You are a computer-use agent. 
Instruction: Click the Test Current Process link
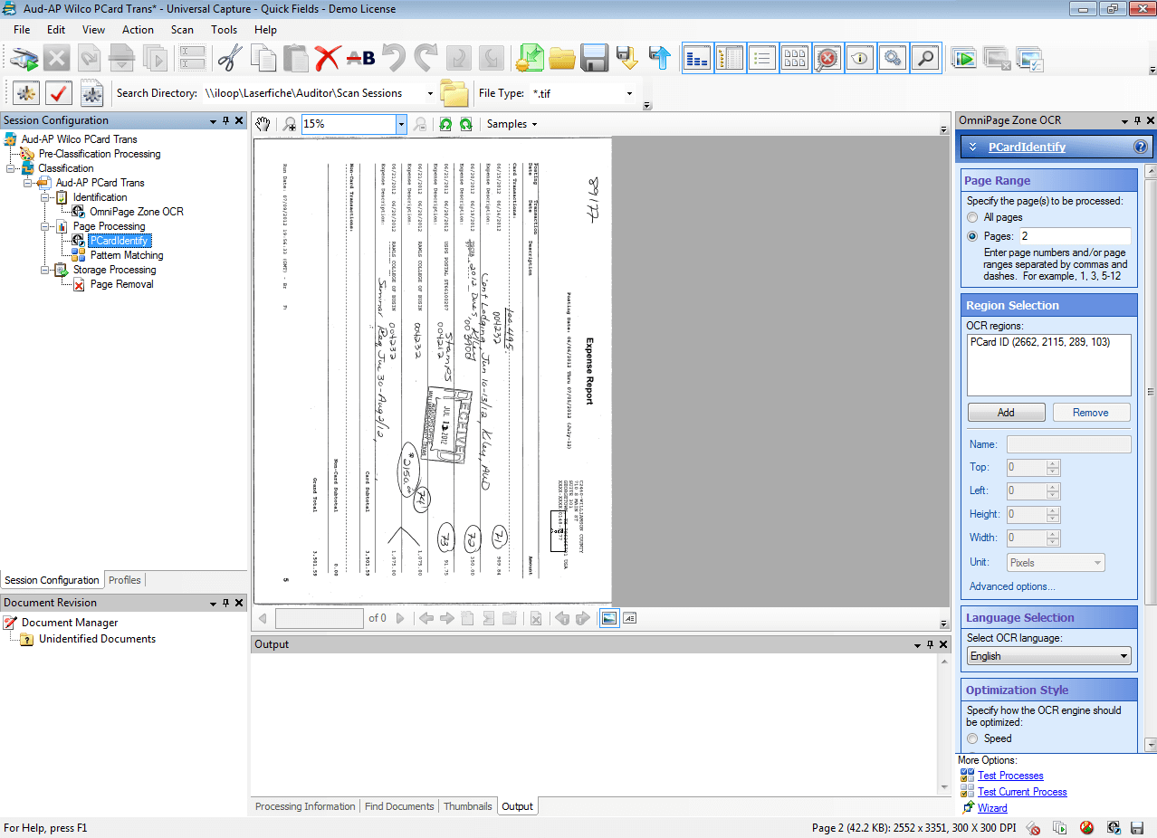(1022, 792)
